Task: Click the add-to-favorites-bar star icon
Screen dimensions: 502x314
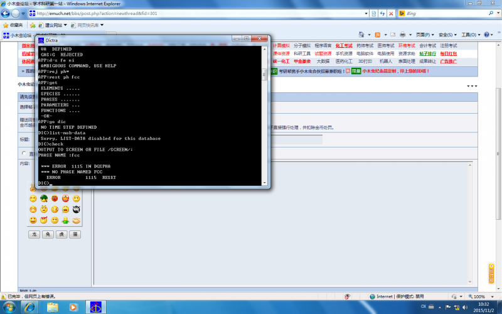Action: (x=33, y=25)
